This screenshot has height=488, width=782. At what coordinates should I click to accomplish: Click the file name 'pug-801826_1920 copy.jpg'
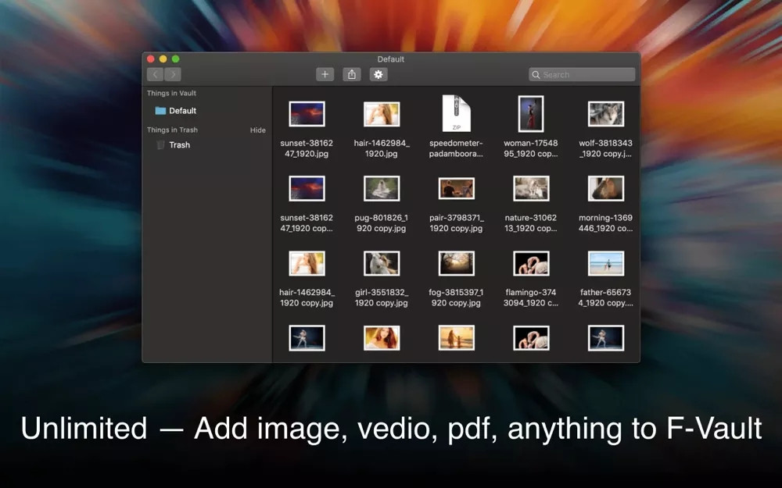(x=382, y=223)
